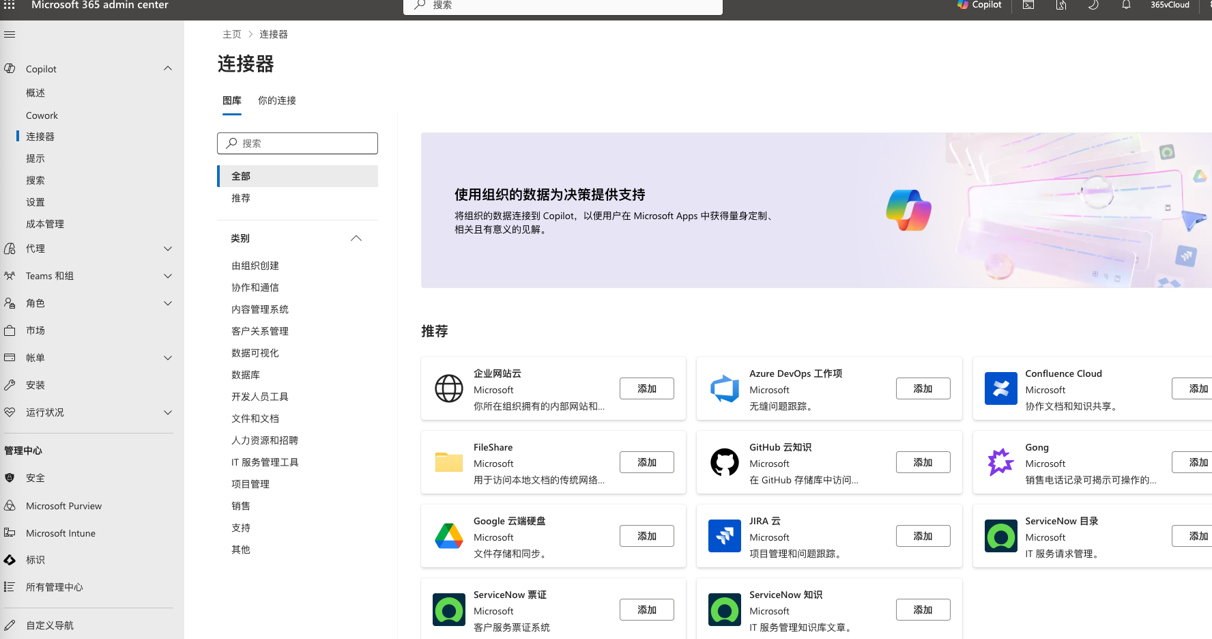Open 成本管理 under Copilot

pos(45,224)
